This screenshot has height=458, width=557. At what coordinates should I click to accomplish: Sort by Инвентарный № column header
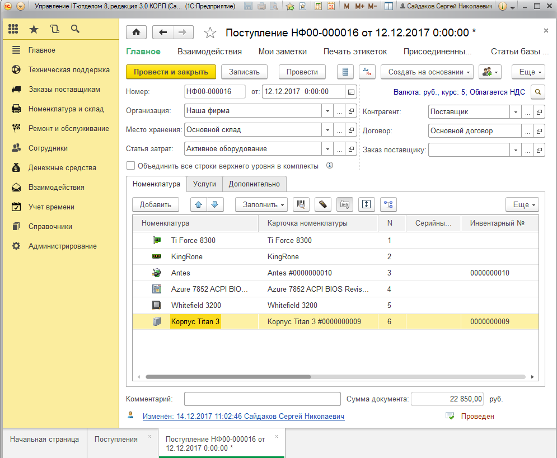[499, 223]
